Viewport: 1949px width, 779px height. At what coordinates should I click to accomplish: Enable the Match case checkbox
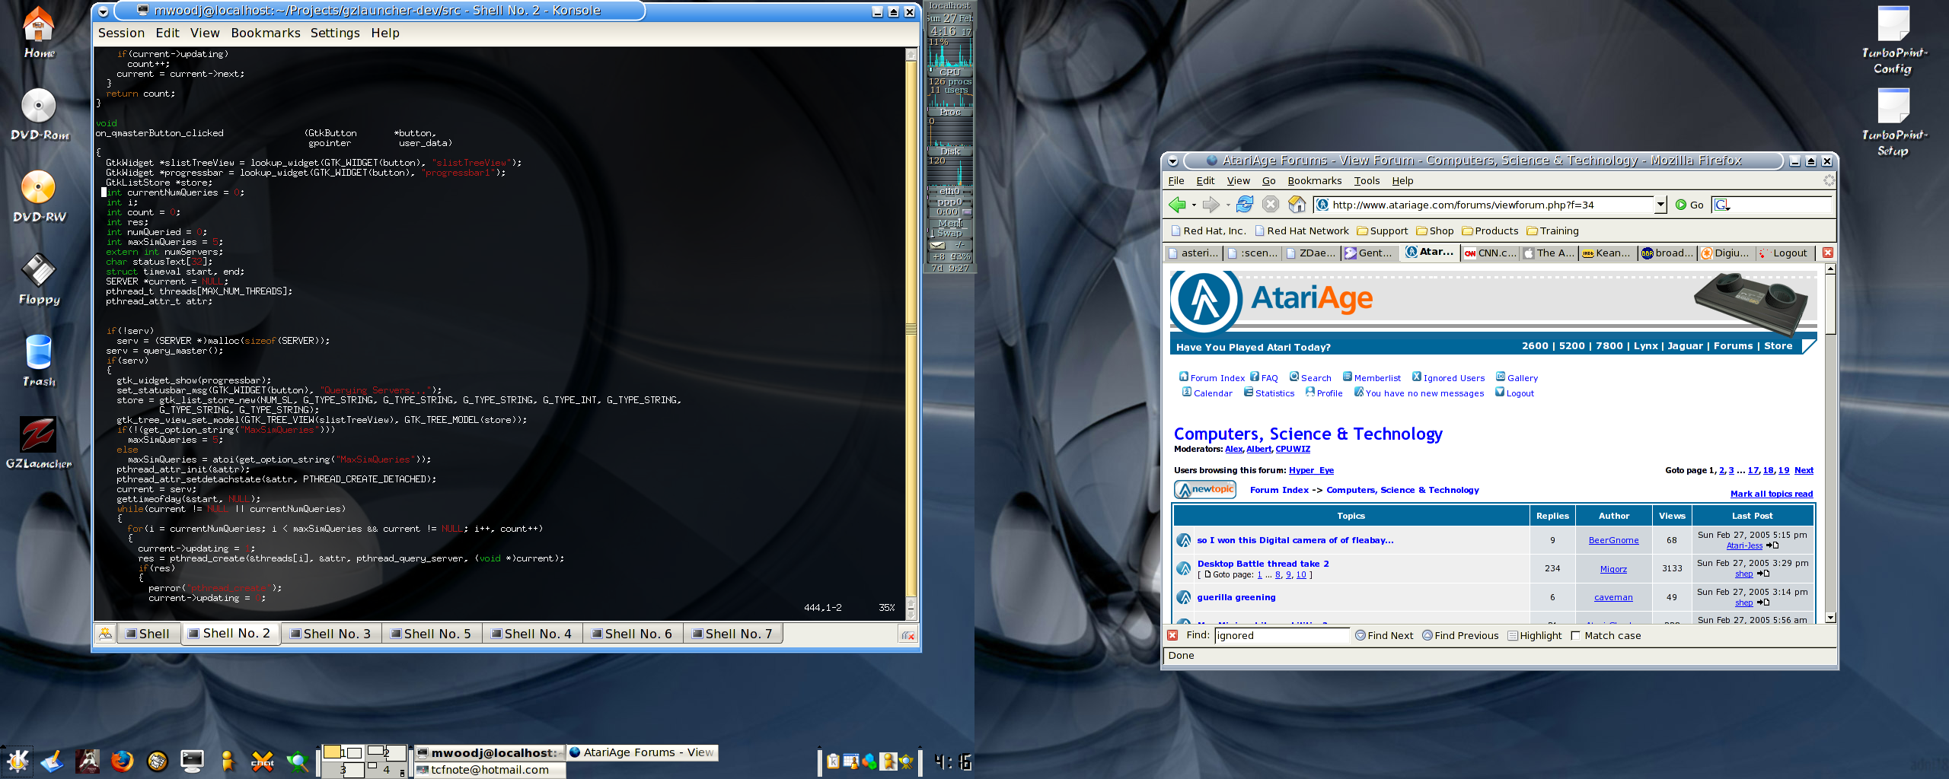[1575, 635]
